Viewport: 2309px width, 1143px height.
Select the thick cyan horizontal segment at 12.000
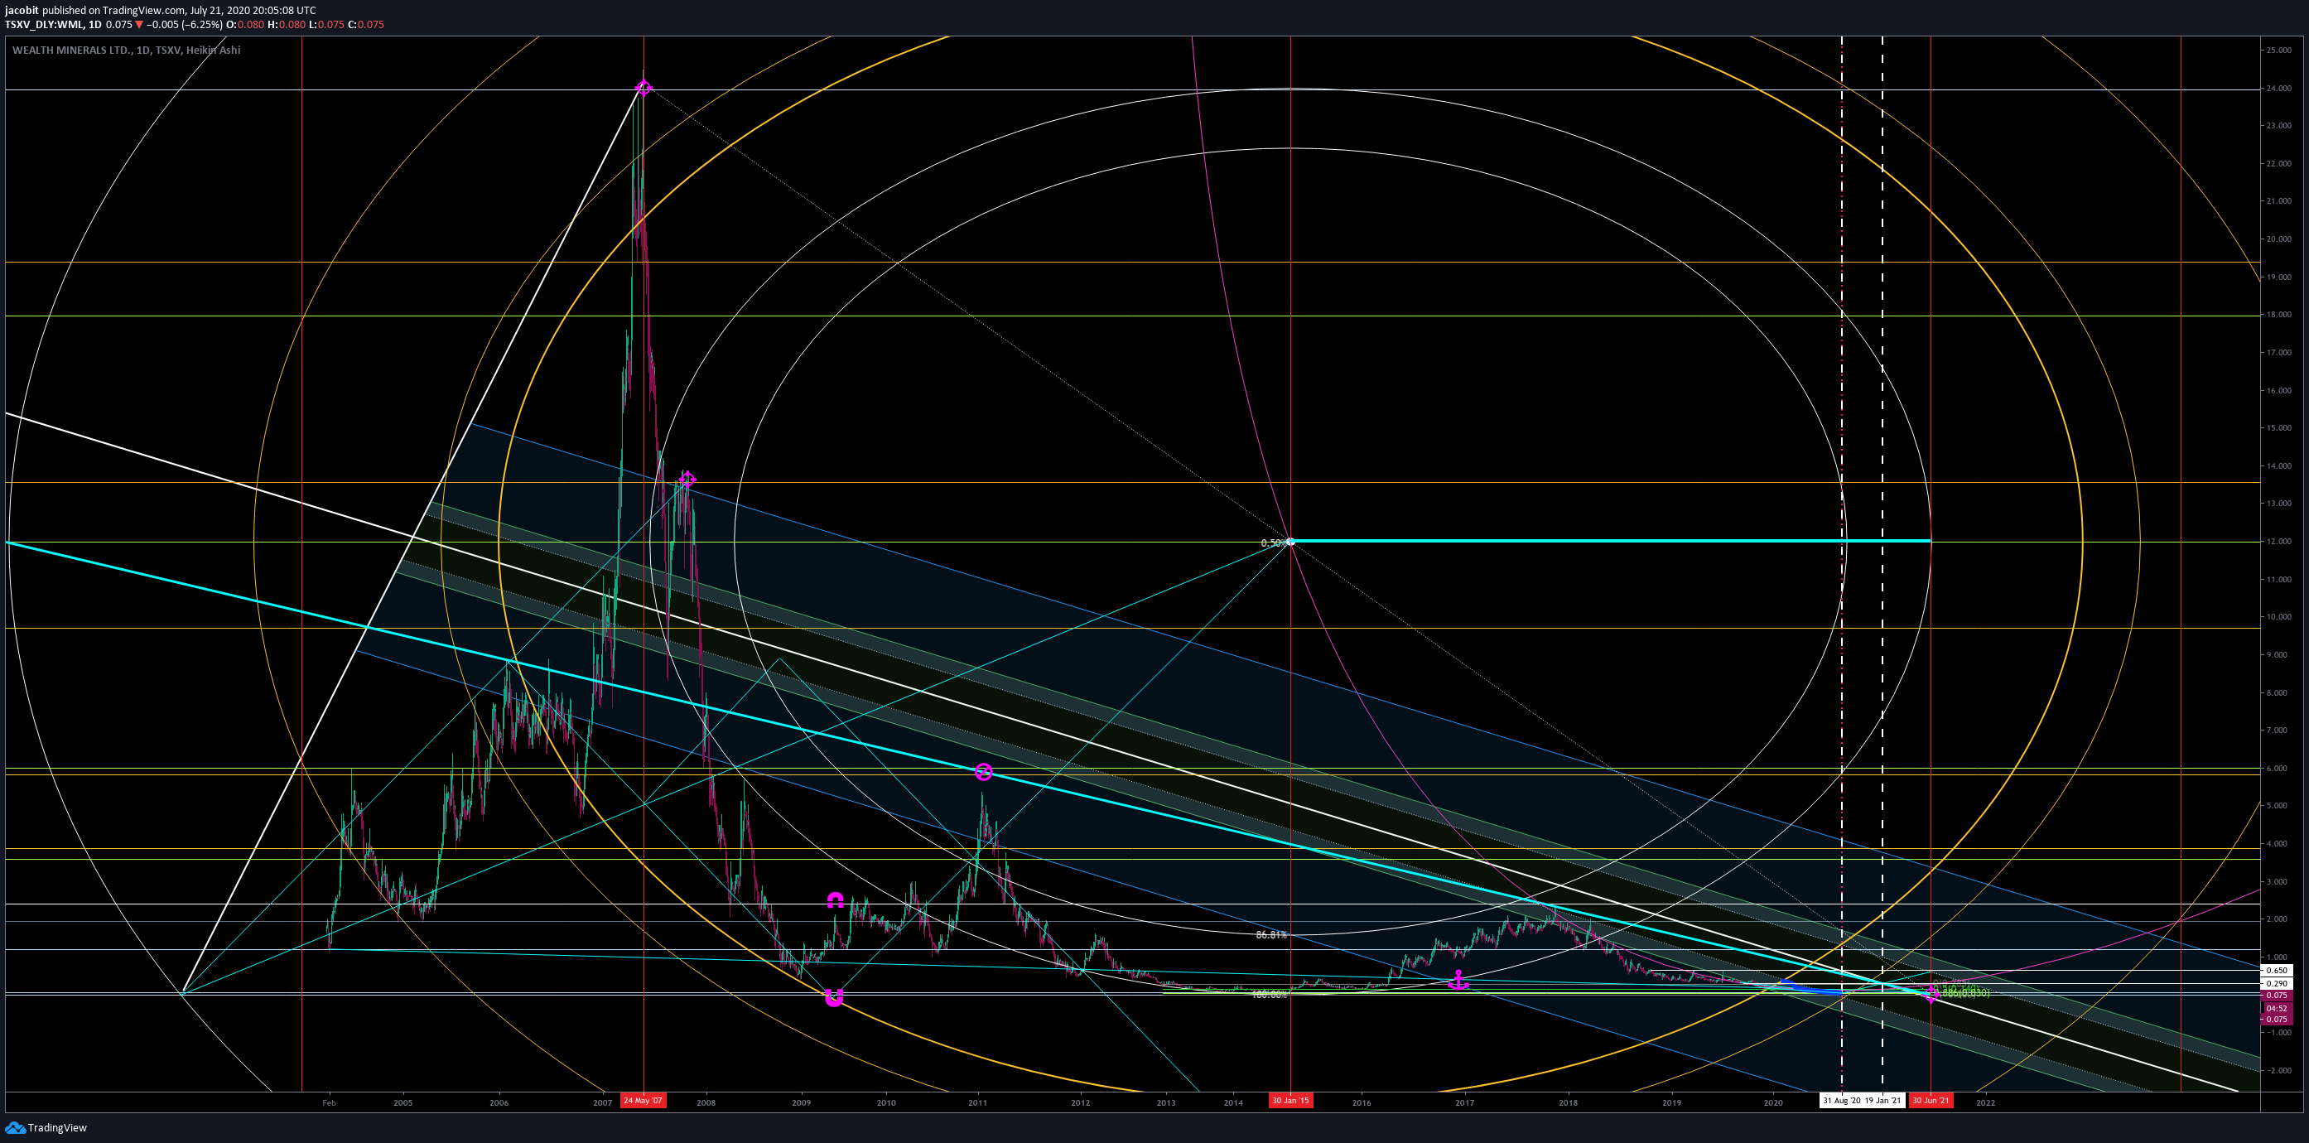(1611, 541)
